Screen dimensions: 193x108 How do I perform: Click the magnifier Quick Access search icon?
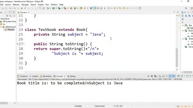[186, 8]
